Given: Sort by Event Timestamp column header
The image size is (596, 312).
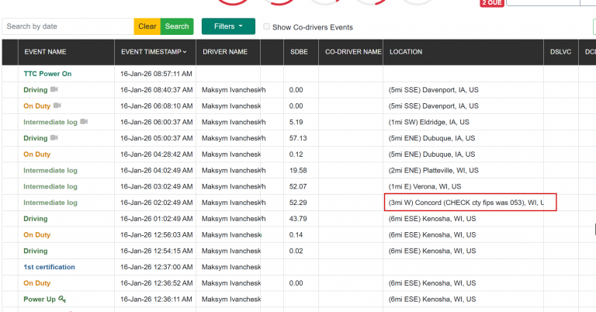Looking at the screenshot, I should (x=154, y=52).
